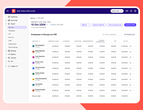Click the Earnings & leave column header
The height and width of the screenshot is (110, 143).
(x=54, y=41)
